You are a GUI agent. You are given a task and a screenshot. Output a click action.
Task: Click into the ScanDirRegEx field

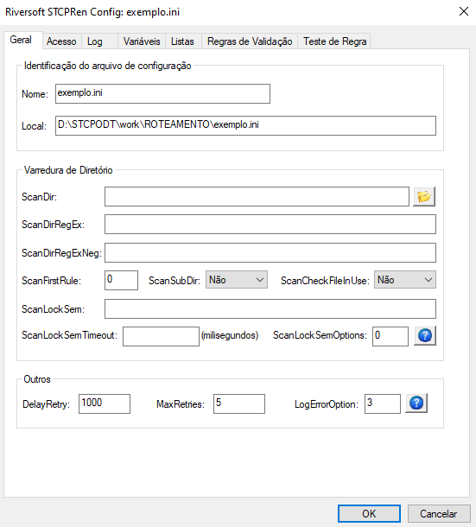pos(270,224)
